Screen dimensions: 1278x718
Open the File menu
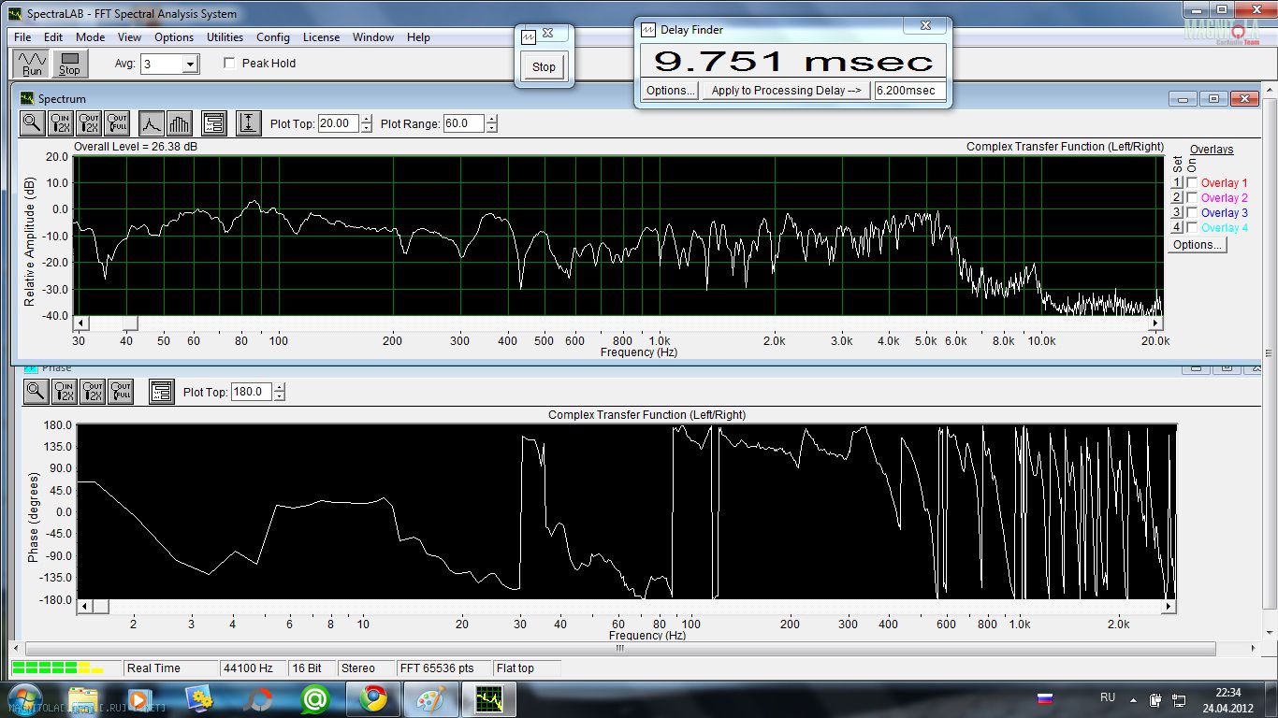(22, 37)
